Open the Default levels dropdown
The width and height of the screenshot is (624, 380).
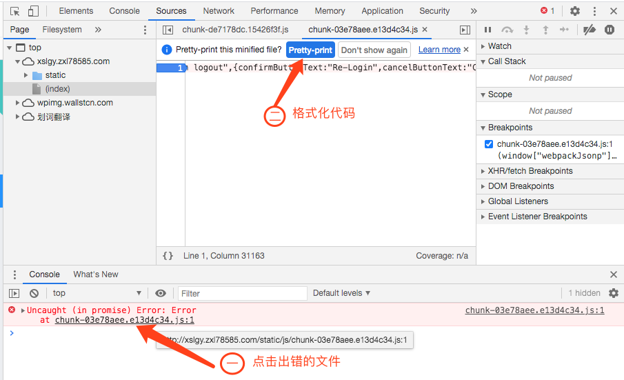pyautogui.click(x=341, y=293)
